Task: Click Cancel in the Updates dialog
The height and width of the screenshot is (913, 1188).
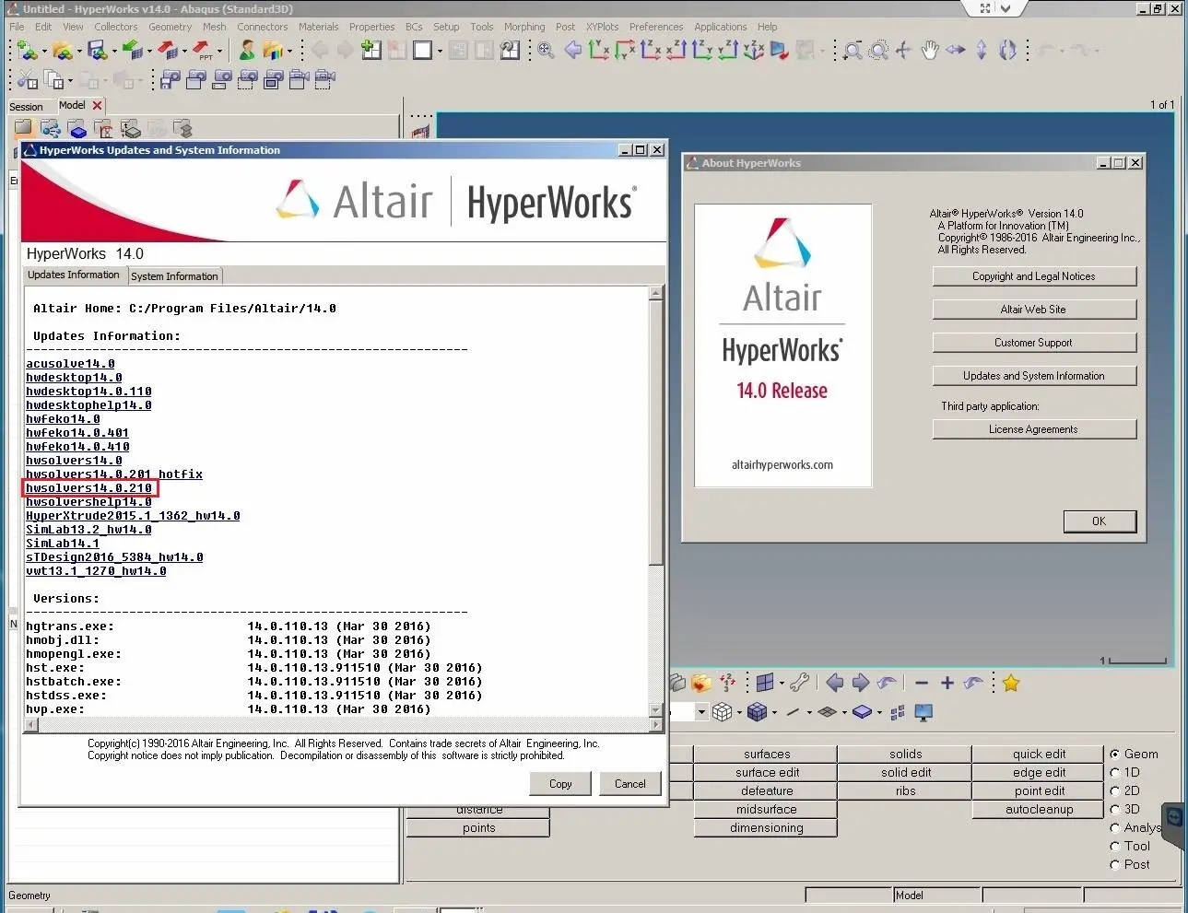Action: 630,784
